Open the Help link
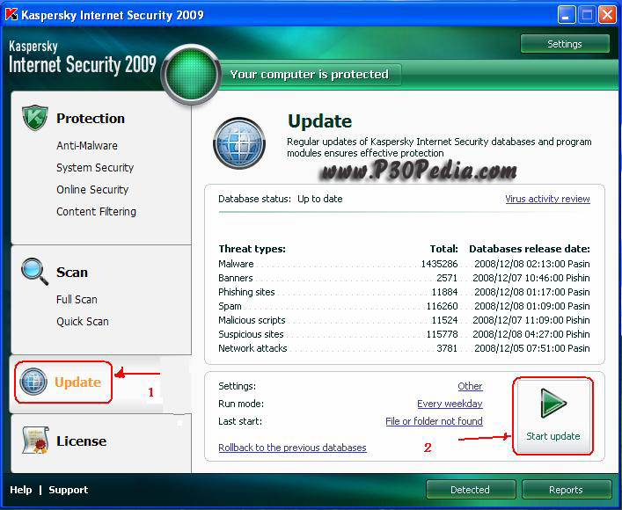622x510 pixels. [21, 490]
